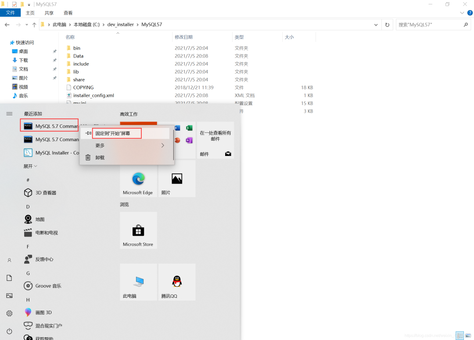Launch the 腾讯QQ tile
This screenshot has height=340, width=474.
point(177,282)
